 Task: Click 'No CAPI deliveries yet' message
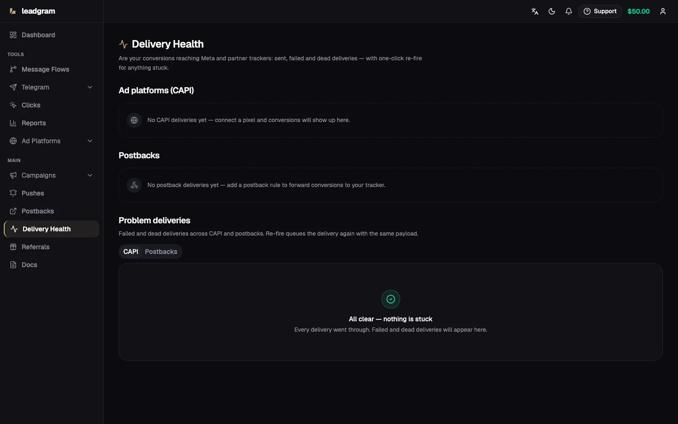[x=249, y=120]
